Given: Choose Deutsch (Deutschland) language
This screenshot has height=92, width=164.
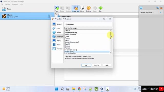Looking at the screenshot, I should pos(87,42).
